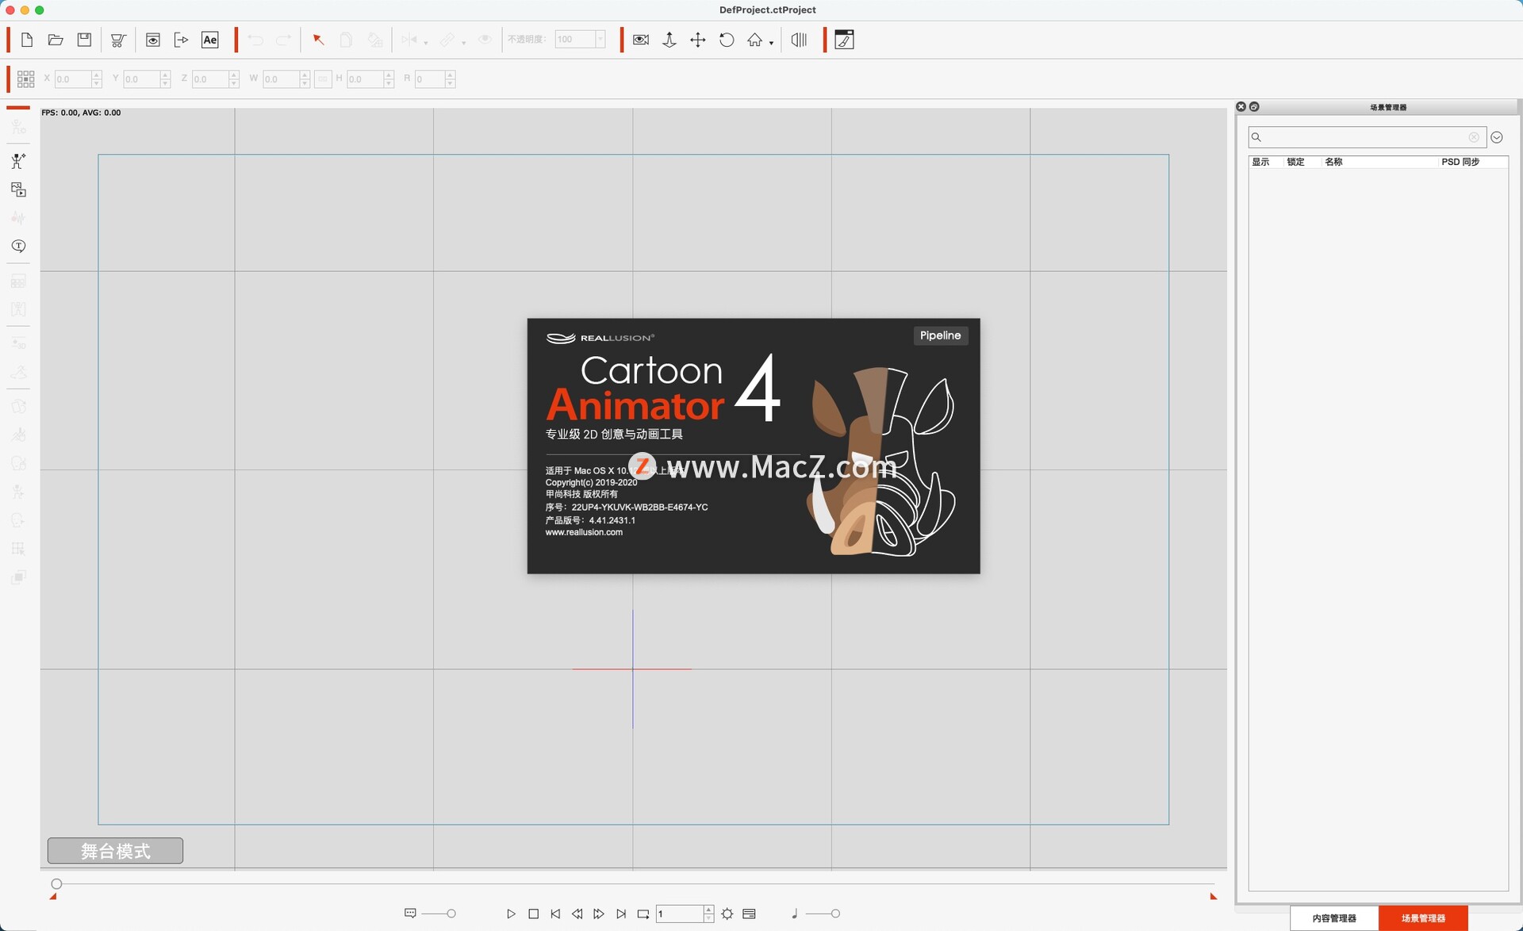Image resolution: width=1523 pixels, height=931 pixels.
Task: Select the red arrow pointer tool
Action: (x=318, y=40)
